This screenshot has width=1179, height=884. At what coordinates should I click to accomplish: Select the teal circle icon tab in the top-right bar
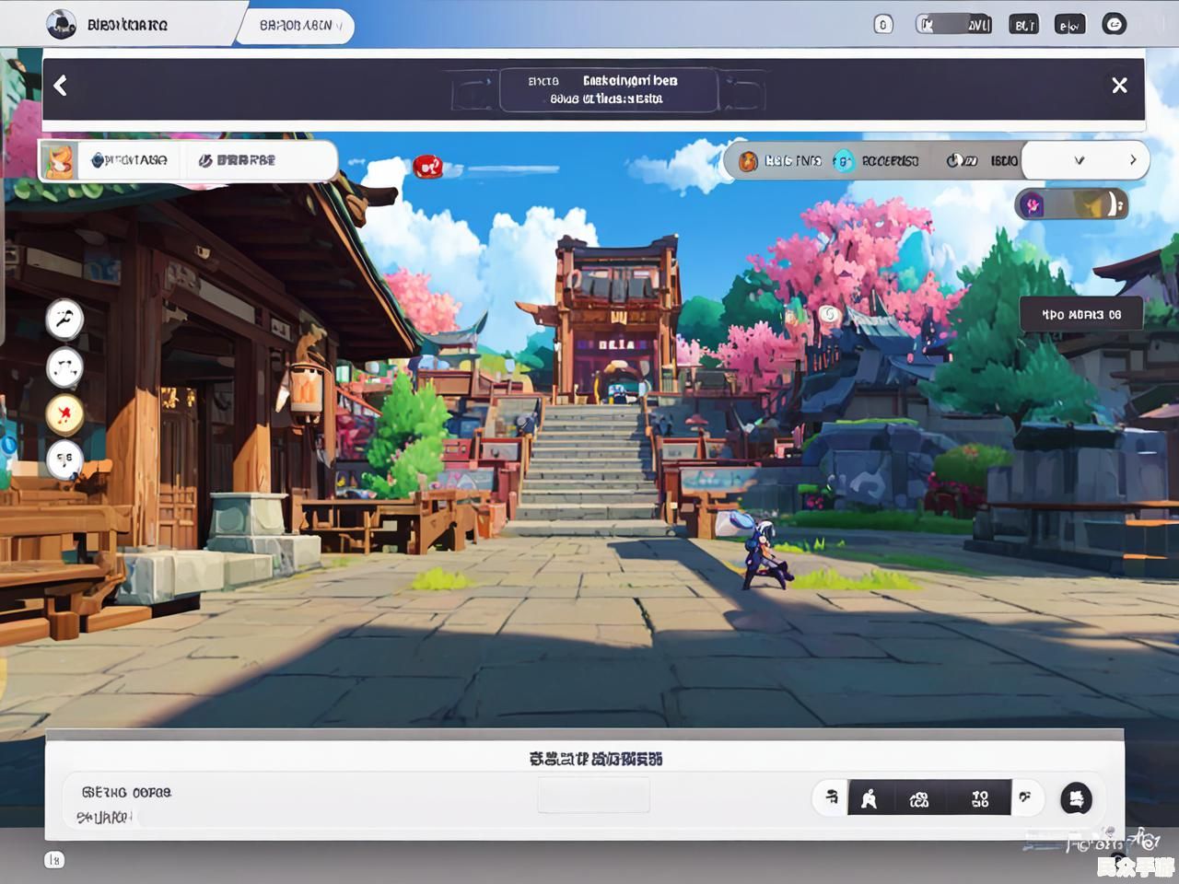[842, 161]
